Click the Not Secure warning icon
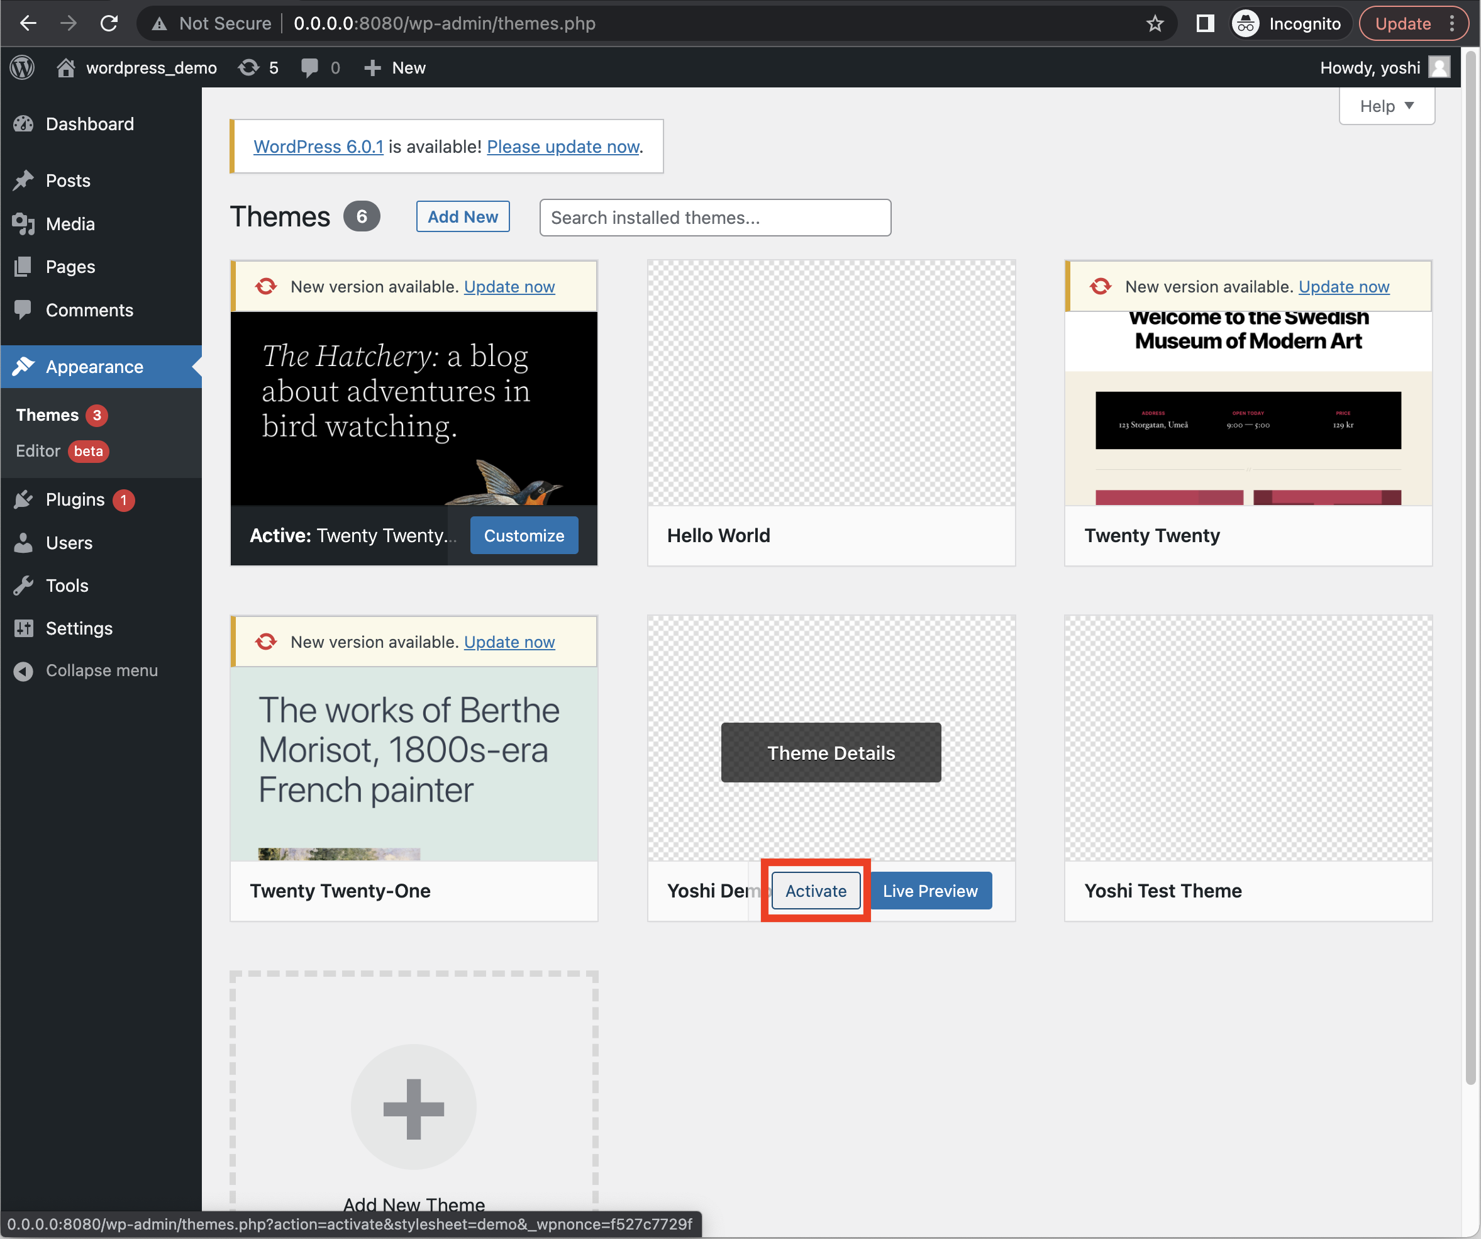The image size is (1481, 1239). coord(160,23)
